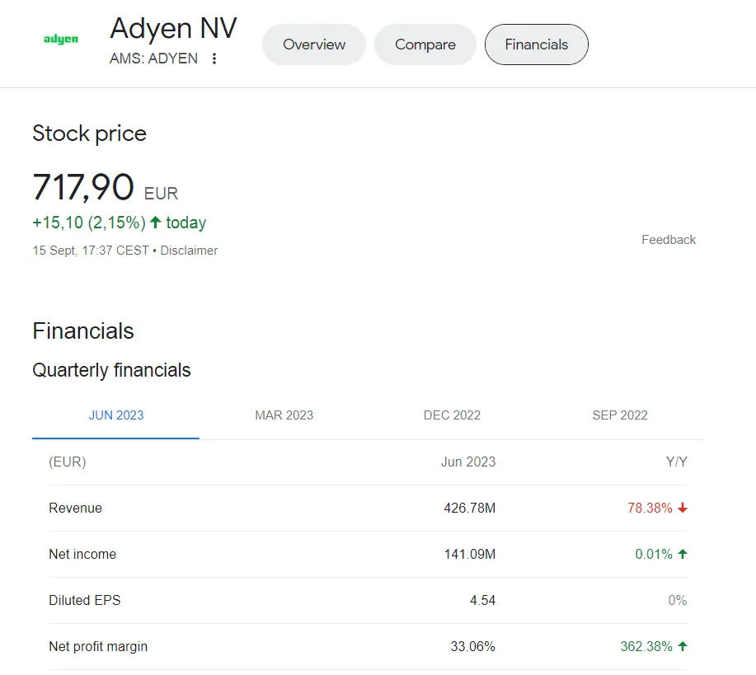Screen dimensions: 756x675
Task: Click the 4.54 diluted EPS value
Action: (x=482, y=600)
